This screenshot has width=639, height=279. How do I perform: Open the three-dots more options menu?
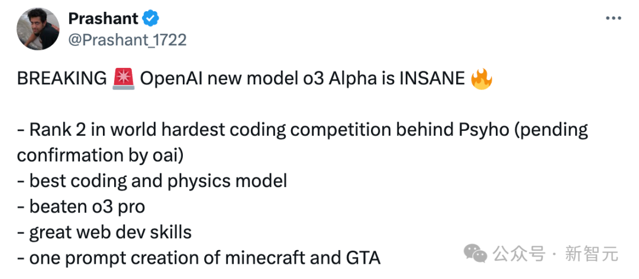614,19
